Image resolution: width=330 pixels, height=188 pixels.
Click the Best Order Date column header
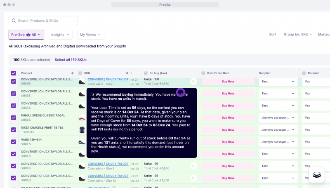[x=228, y=73]
